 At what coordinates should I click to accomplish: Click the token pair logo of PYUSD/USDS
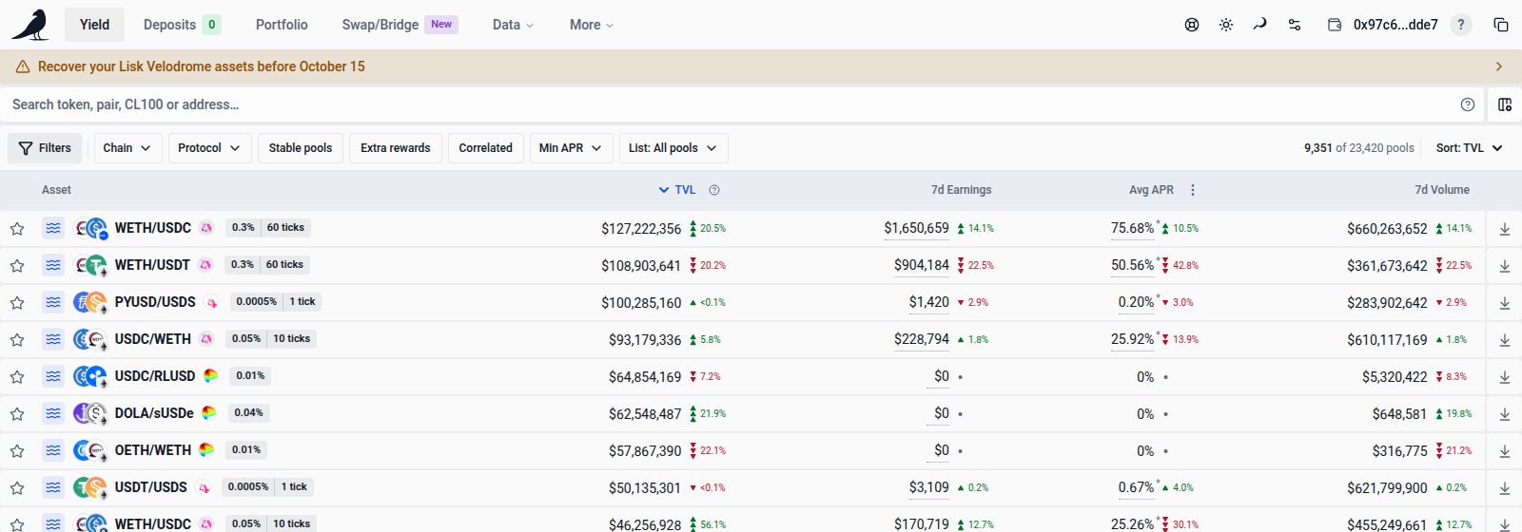pyautogui.click(x=90, y=302)
